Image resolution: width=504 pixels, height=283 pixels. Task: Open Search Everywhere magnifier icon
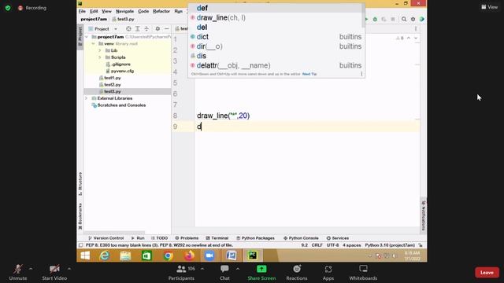tap(404, 19)
